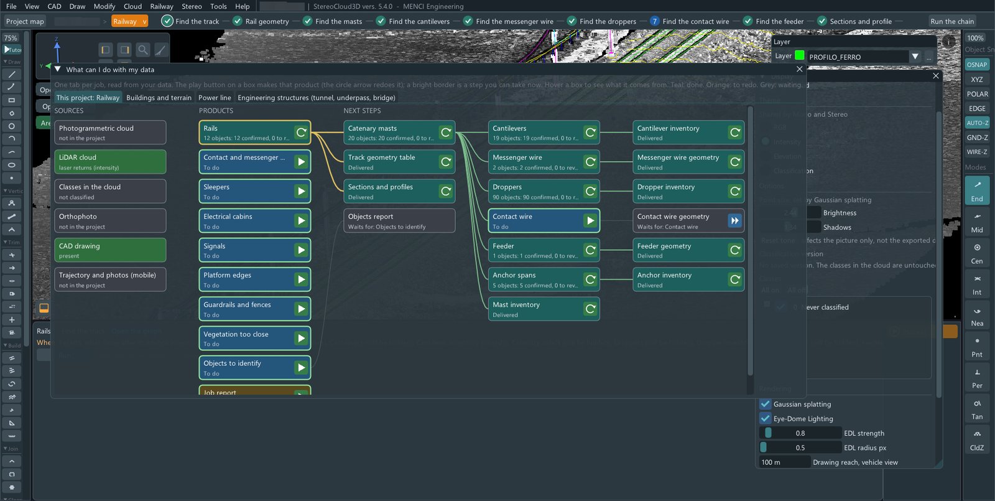Image resolution: width=995 pixels, height=501 pixels.
Task: Redo the Mast inventory step
Action: tap(591, 309)
